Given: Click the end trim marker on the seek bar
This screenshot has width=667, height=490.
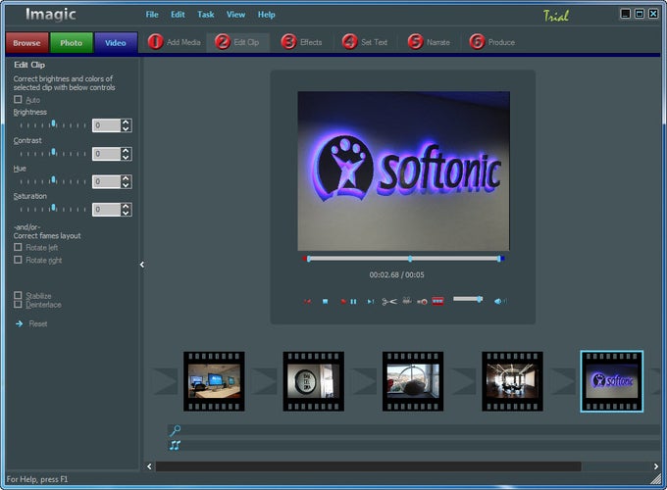Looking at the screenshot, I should [499, 259].
